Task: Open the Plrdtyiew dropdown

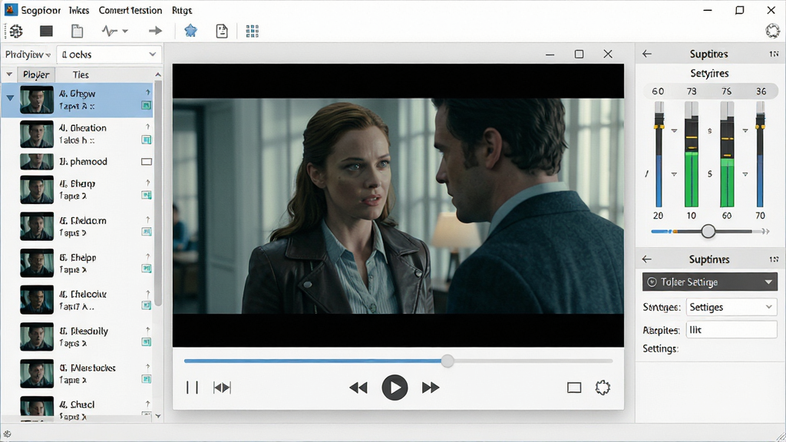Action: click(x=28, y=54)
